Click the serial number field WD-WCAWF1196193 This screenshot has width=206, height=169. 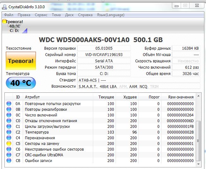(104, 54)
